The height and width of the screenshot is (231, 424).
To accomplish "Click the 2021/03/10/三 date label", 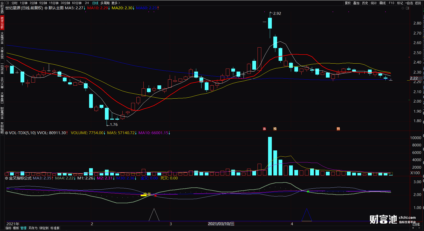I will point(221,224).
